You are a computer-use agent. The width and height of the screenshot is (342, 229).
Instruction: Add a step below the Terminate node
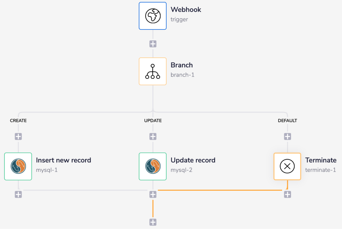tap(287, 194)
